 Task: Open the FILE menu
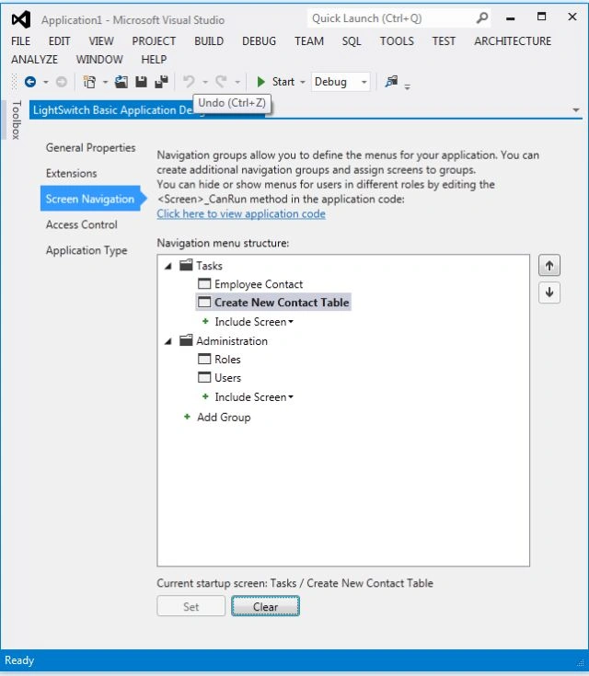pos(21,41)
